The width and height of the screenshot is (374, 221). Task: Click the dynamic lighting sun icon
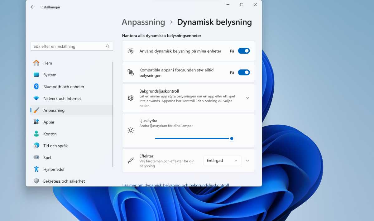(131, 50)
